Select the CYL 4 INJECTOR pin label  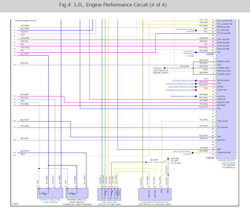[225, 24]
